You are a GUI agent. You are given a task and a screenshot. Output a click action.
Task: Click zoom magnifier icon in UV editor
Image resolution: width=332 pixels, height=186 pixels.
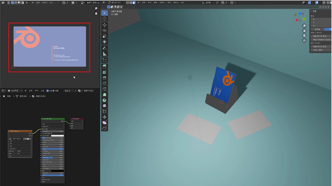point(96,8)
